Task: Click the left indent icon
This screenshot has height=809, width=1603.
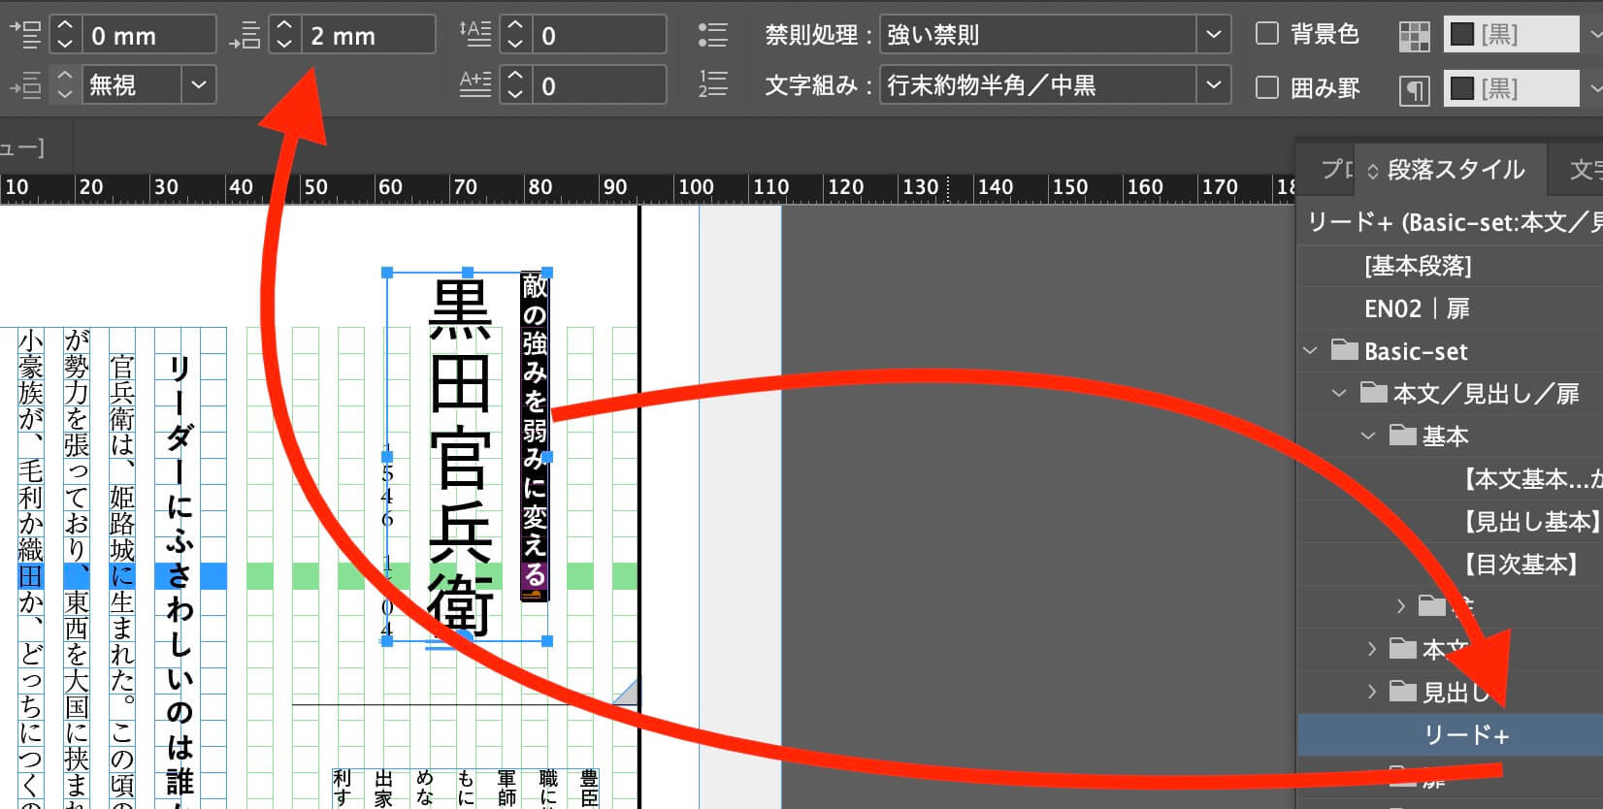Action: [x=24, y=35]
